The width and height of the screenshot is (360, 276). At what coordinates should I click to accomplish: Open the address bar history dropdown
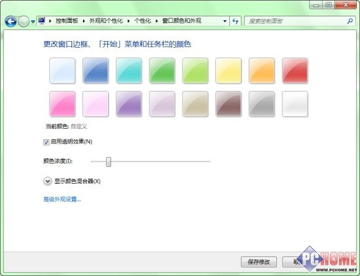point(225,21)
